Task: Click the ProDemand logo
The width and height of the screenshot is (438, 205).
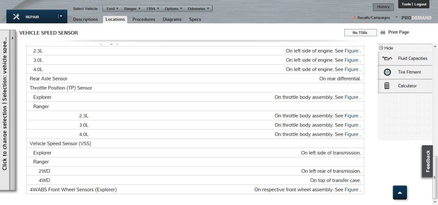Action: pyautogui.click(x=417, y=18)
